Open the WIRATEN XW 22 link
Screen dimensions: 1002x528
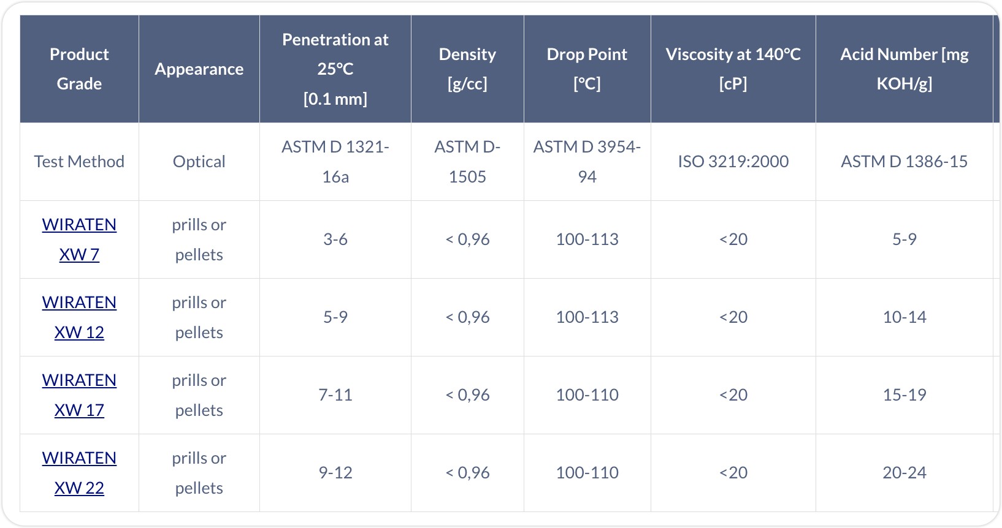click(79, 473)
